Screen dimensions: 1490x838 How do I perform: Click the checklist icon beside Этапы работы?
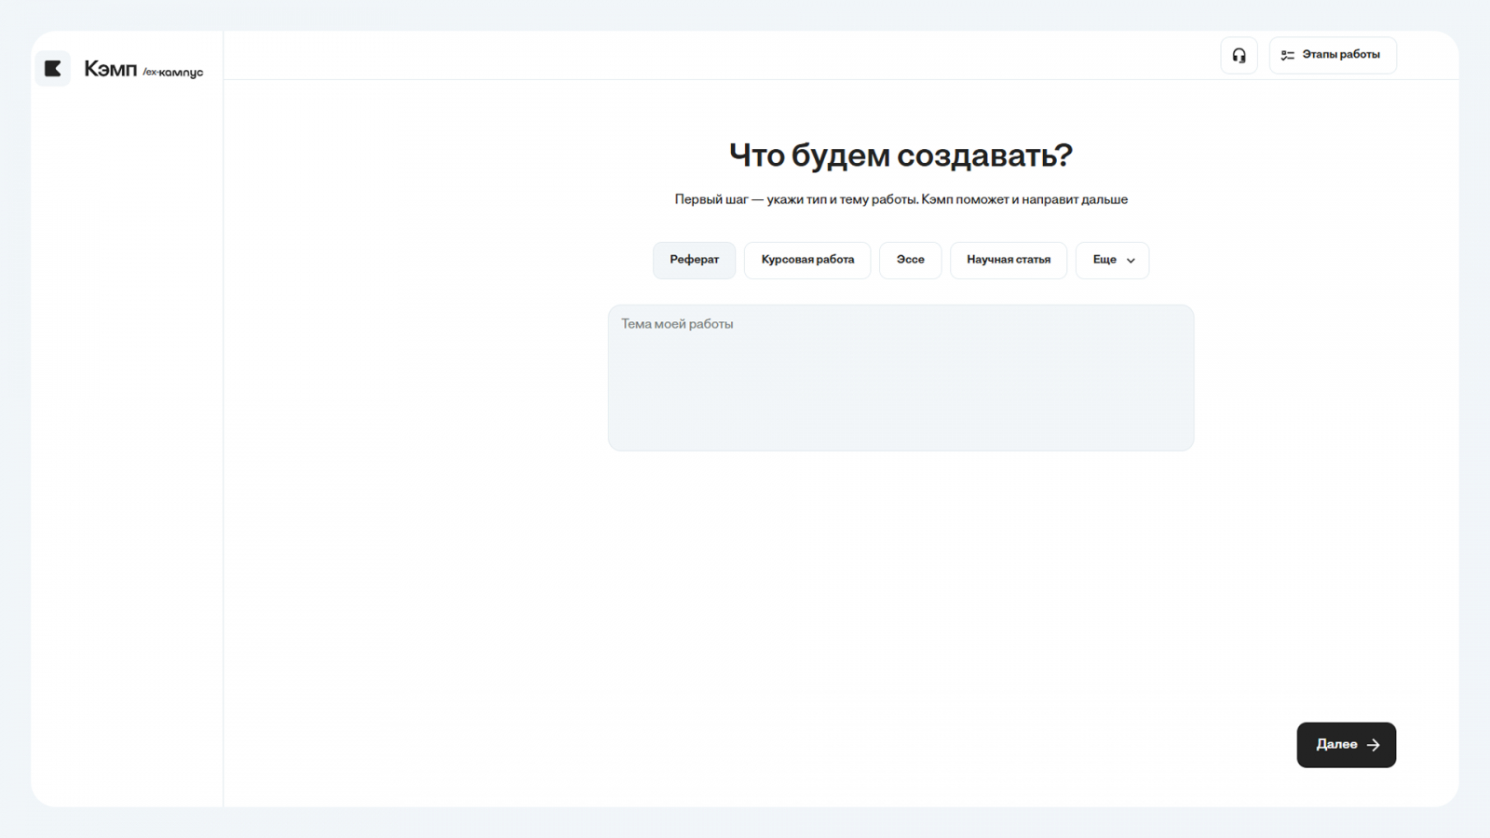(1287, 56)
